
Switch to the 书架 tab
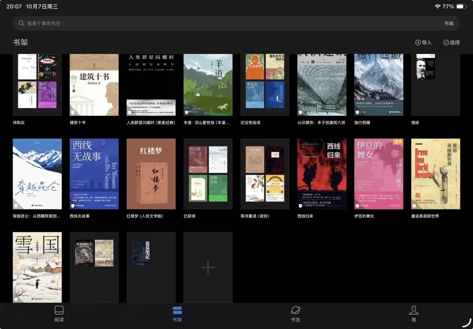pyautogui.click(x=177, y=314)
